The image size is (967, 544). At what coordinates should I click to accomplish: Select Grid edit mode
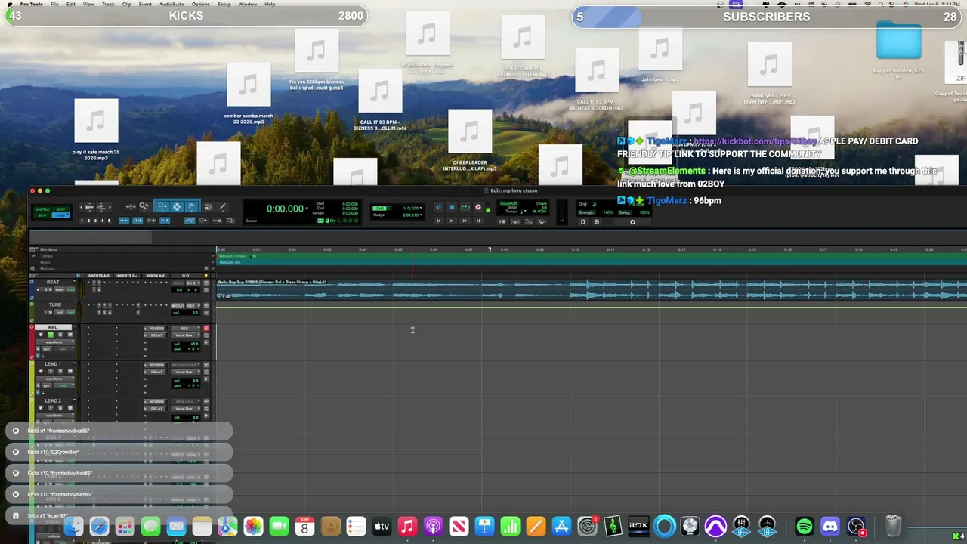[x=60, y=215]
